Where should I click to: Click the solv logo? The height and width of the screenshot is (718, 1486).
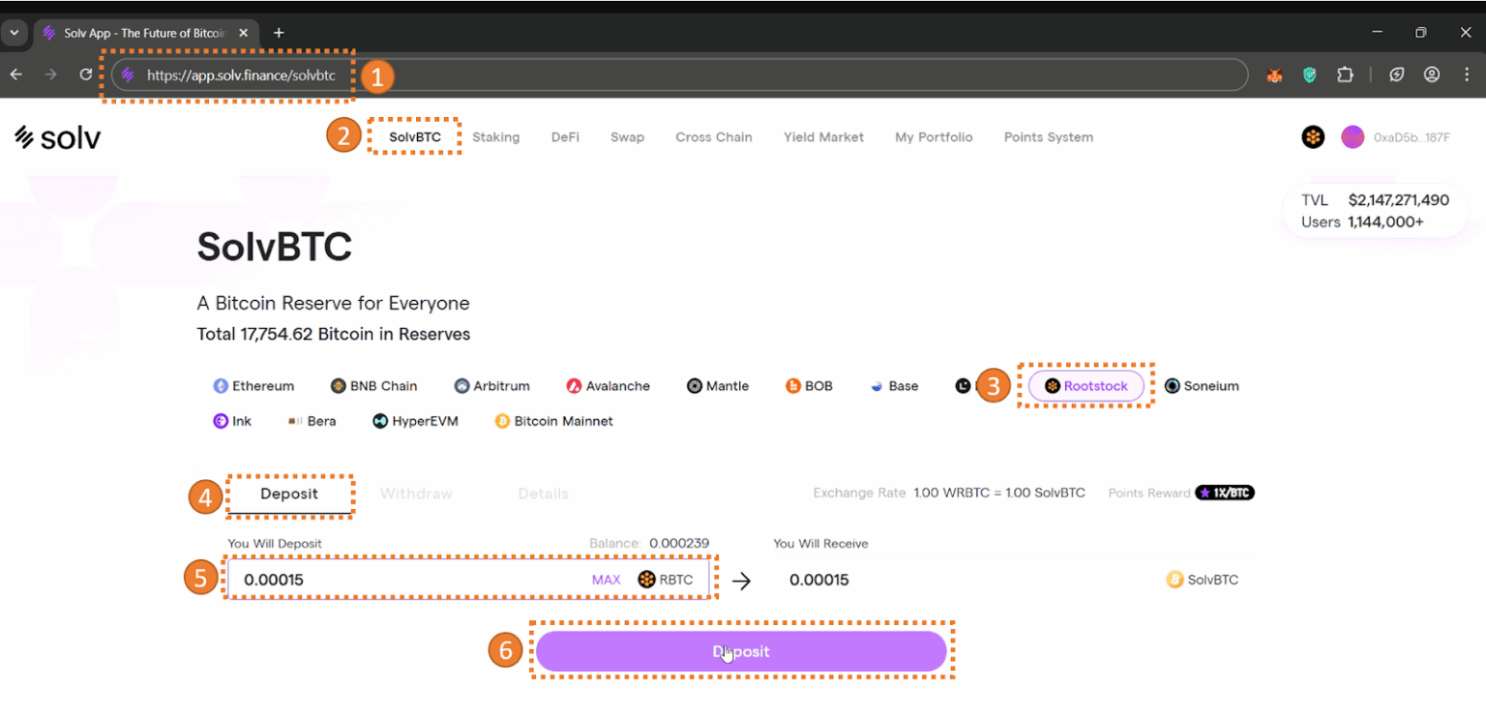tap(58, 137)
